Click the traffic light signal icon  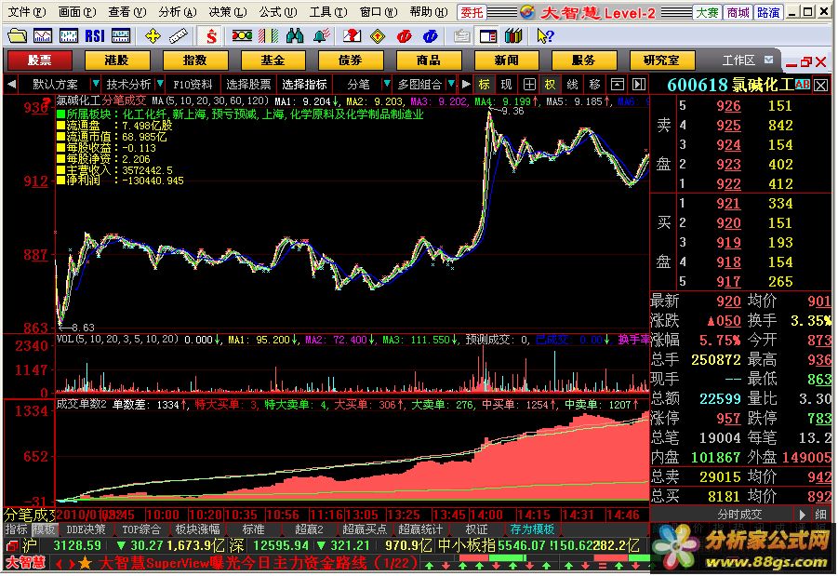click(242, 36)
